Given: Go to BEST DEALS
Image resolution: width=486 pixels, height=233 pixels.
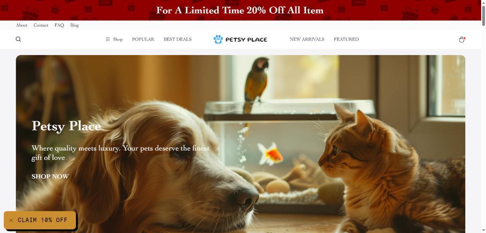Looking at the screenshot, I should pyautogui.click(x=177, y=39).
